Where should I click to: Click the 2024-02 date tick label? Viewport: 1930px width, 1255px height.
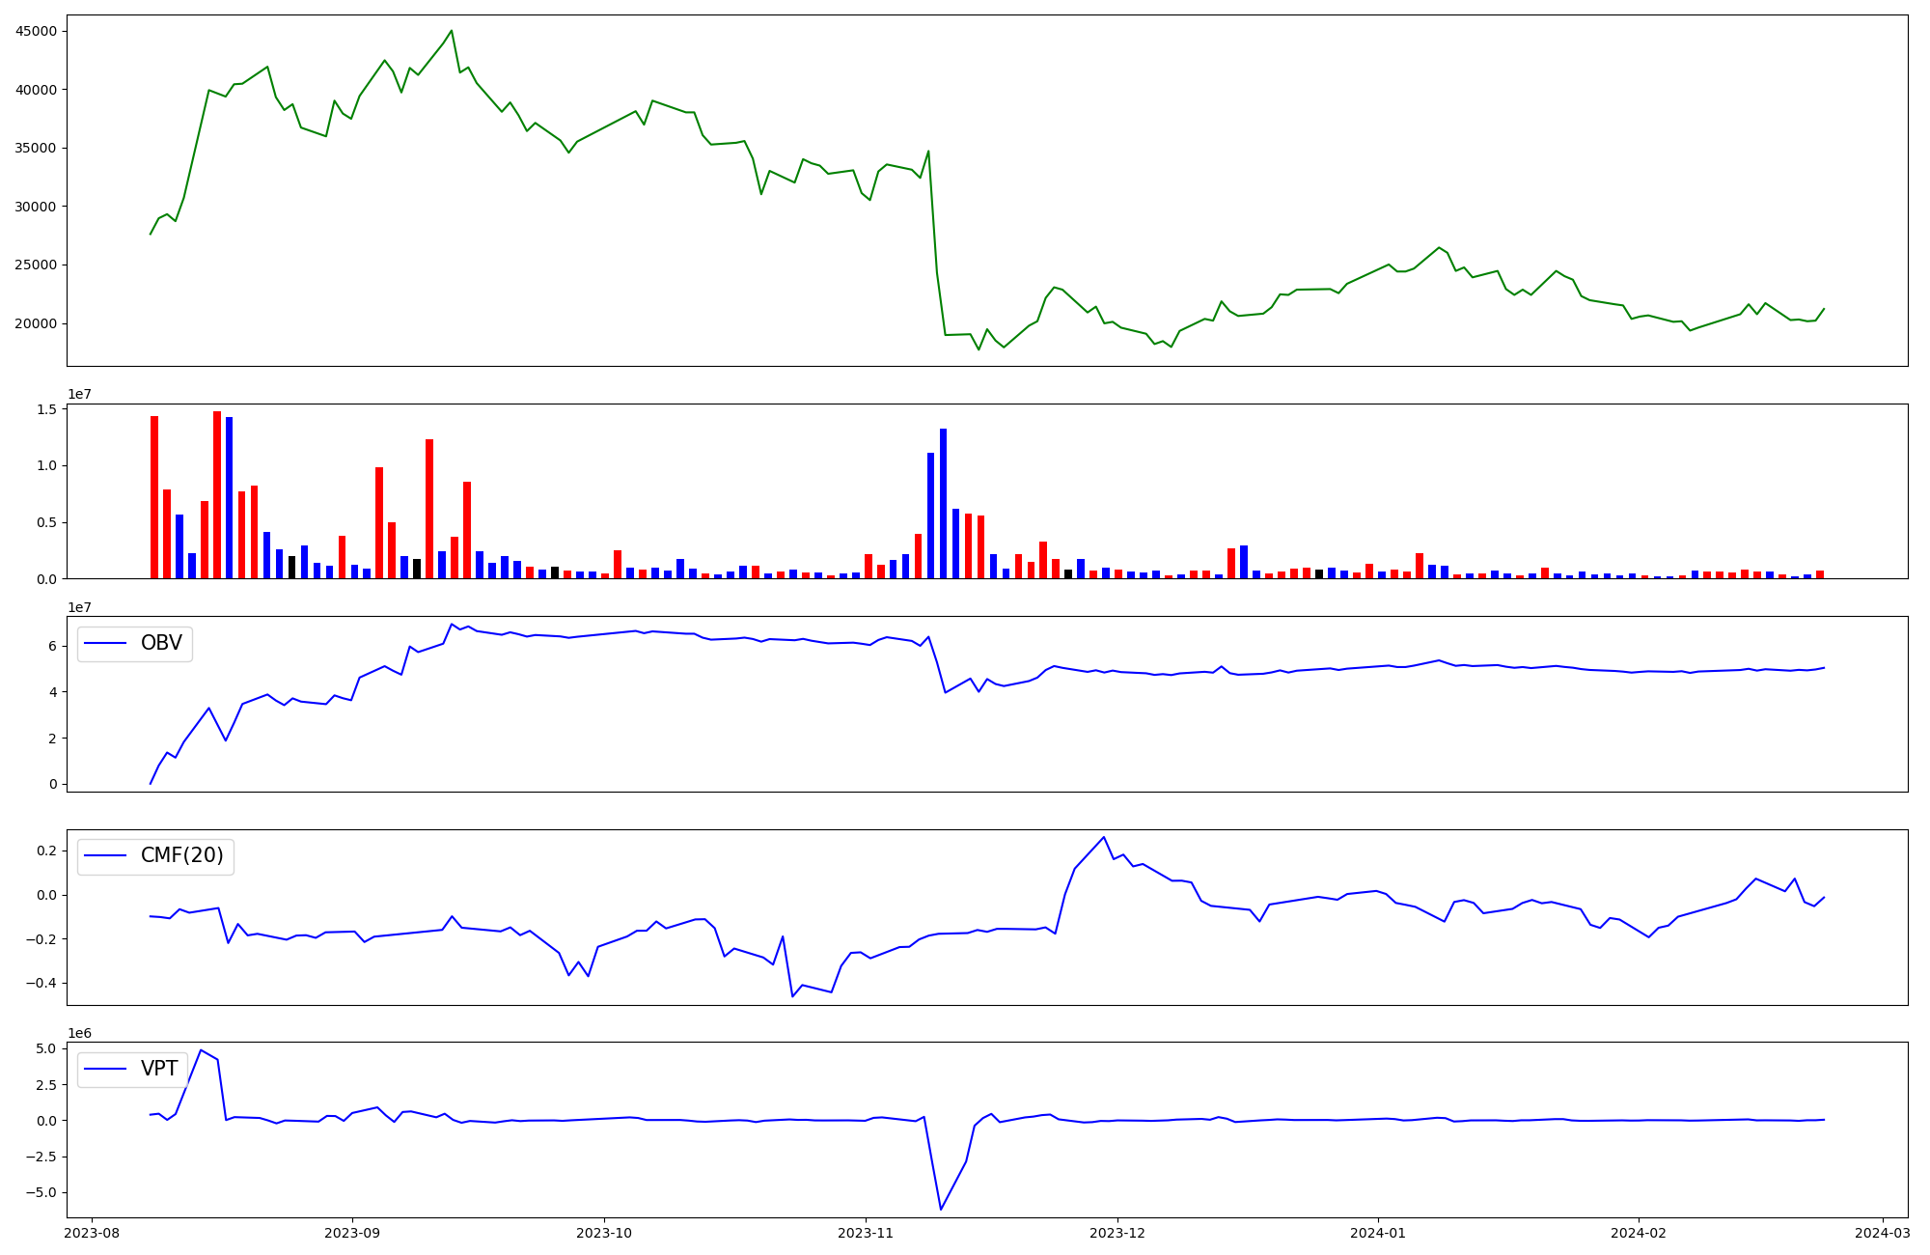[x=1639, y=1233]
